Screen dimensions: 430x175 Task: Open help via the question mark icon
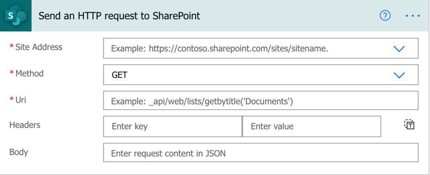(x=385, y=15)
